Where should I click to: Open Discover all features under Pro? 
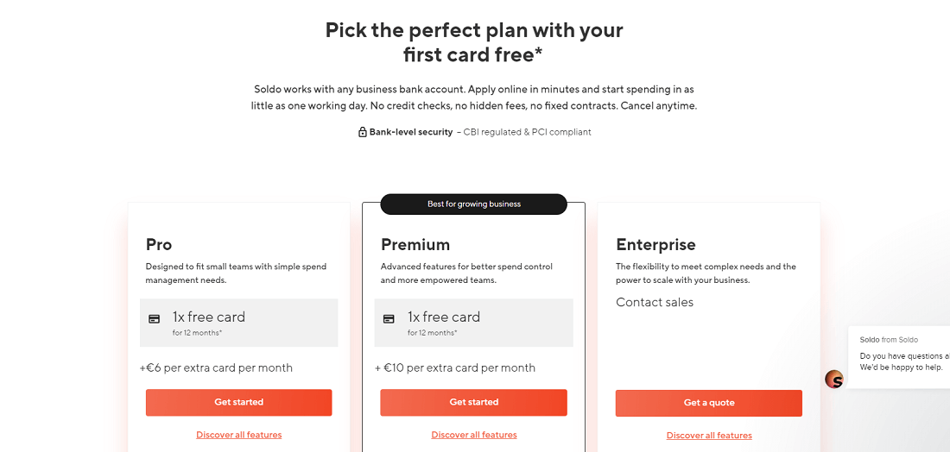tap(238, 435)
